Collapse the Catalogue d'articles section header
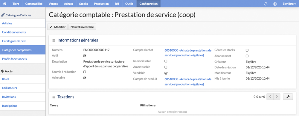This screenshot has height=116, width=299. pyautogui.click(x=16, y=15)
